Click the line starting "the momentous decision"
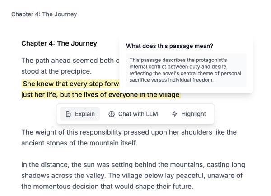 click(107, 186)
